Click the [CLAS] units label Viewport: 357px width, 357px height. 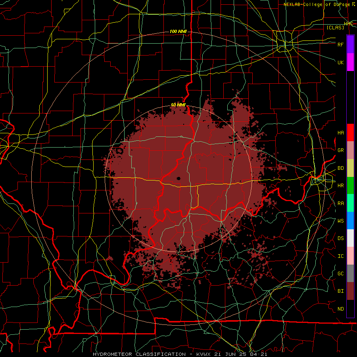335,27
